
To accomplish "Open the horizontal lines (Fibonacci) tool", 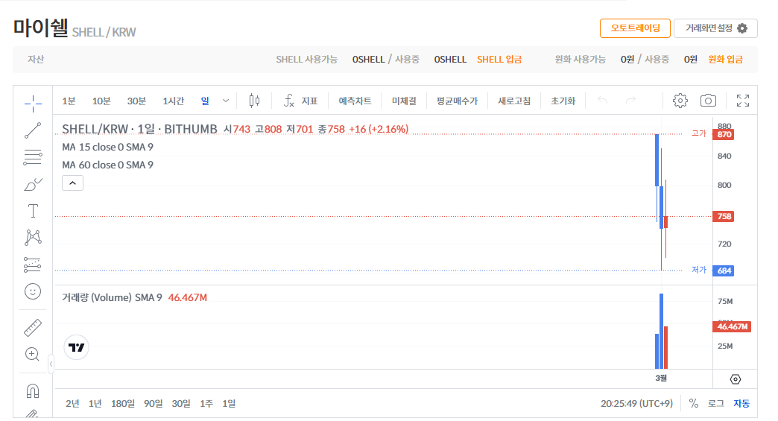I will coord(33,157).
